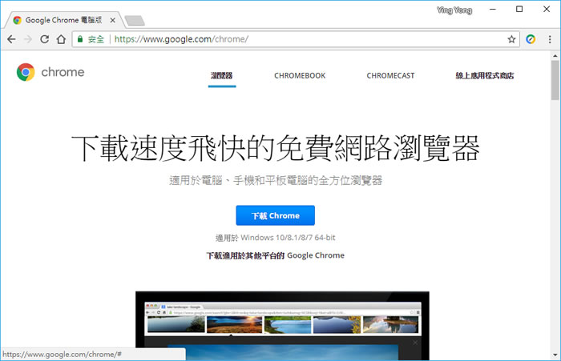The width and height of the screenshot is (561, 361).
Task: Click the blue 下載 Chrome button
Action: [276, 215]
